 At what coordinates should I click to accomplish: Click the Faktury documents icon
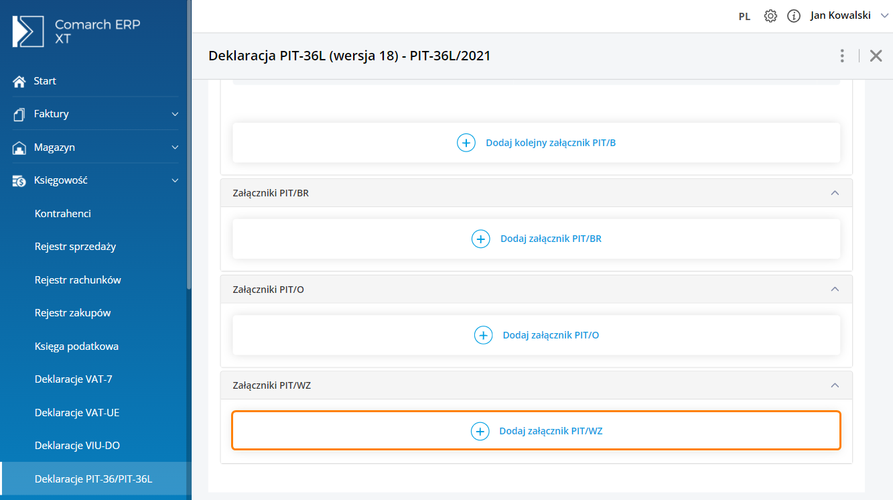(x=19, y=114)
